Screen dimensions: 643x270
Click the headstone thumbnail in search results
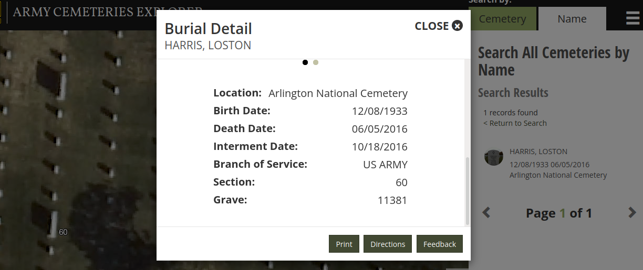click(493, 157)
